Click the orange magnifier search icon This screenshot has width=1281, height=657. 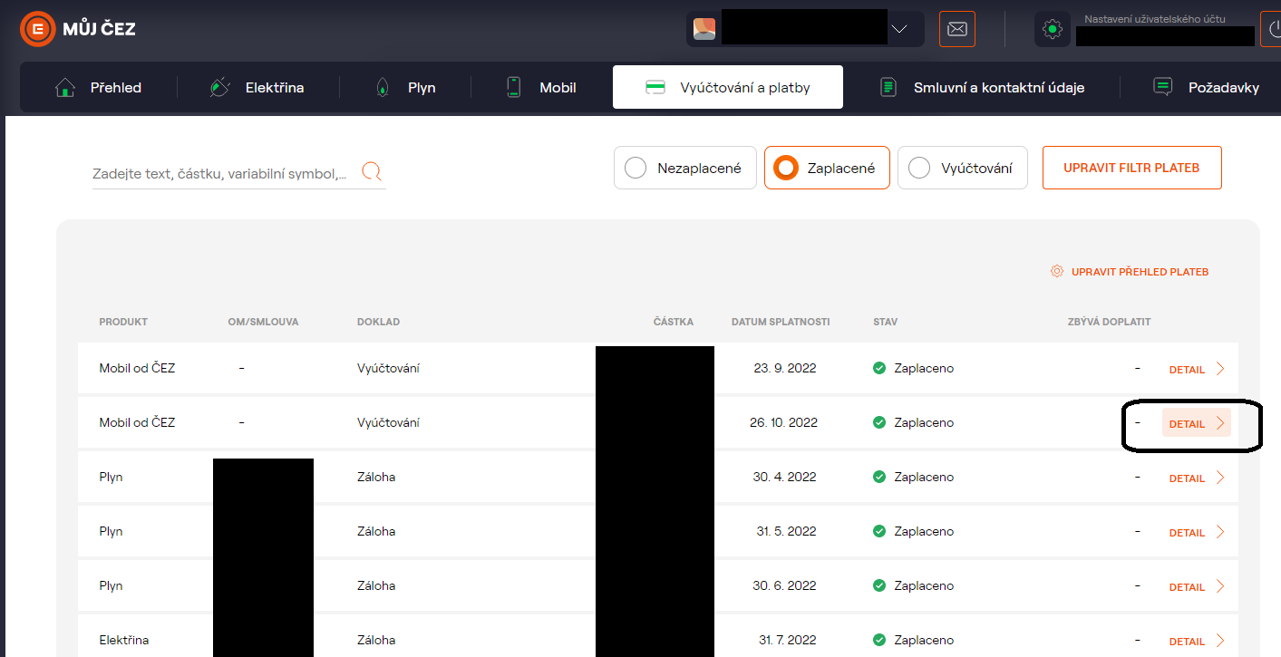point(372,171)
